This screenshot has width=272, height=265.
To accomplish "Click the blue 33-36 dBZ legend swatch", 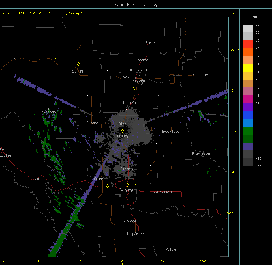I will (x=248, y=115).
